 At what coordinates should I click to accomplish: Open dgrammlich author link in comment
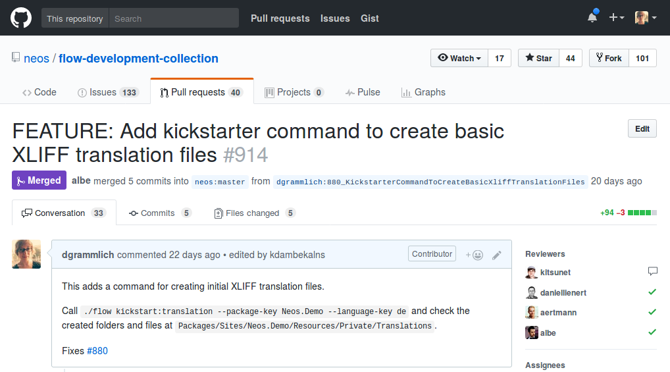point(88,255)
